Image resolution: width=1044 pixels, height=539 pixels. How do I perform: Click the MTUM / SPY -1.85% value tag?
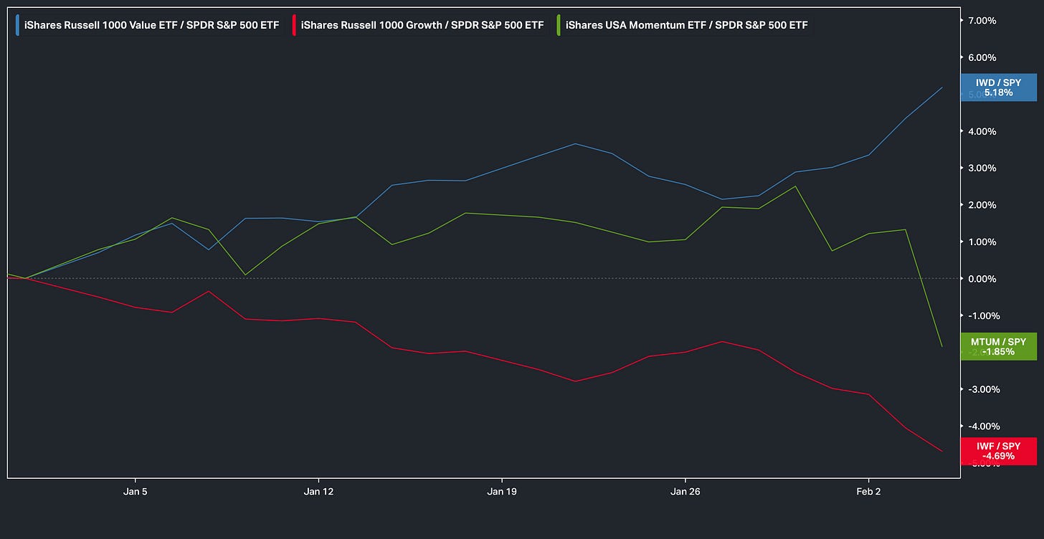click(998, 346)
